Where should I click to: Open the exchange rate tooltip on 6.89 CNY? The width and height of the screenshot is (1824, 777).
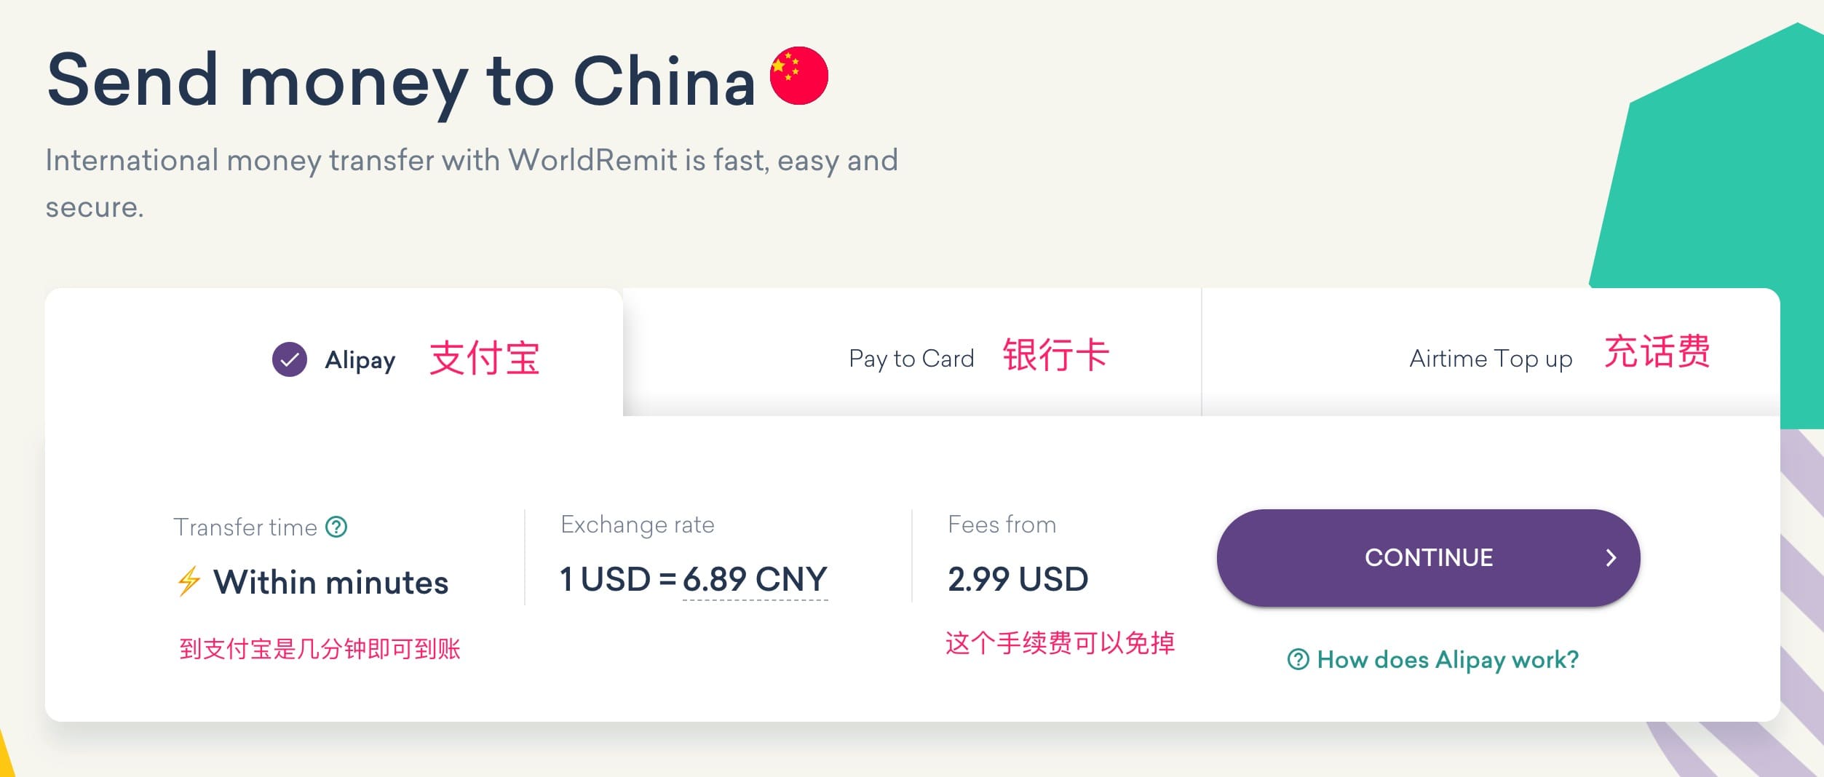pos(754,580)
